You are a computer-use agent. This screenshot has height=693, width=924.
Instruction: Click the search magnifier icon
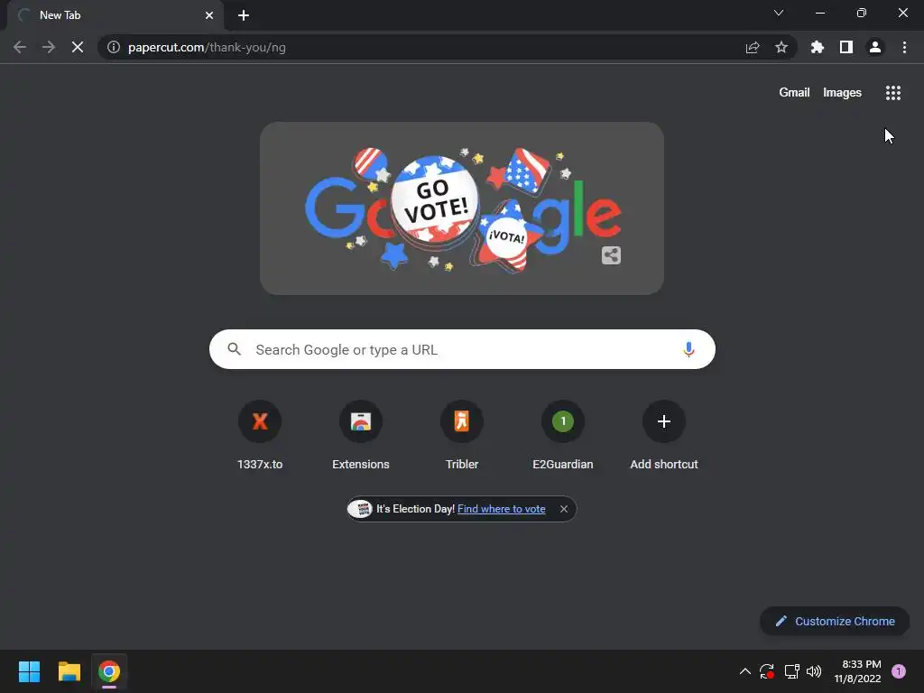point(235,349)
